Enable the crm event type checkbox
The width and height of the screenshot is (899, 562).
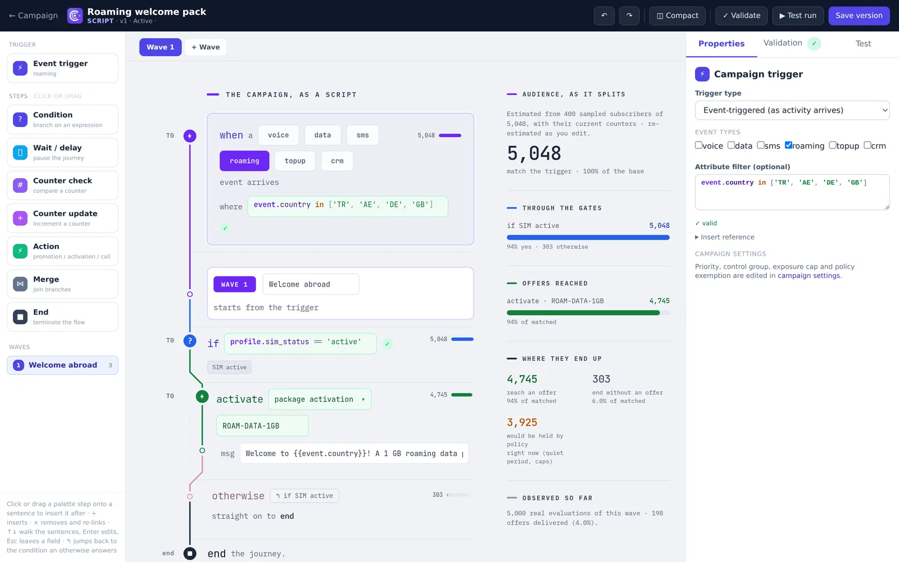(868, 145)
